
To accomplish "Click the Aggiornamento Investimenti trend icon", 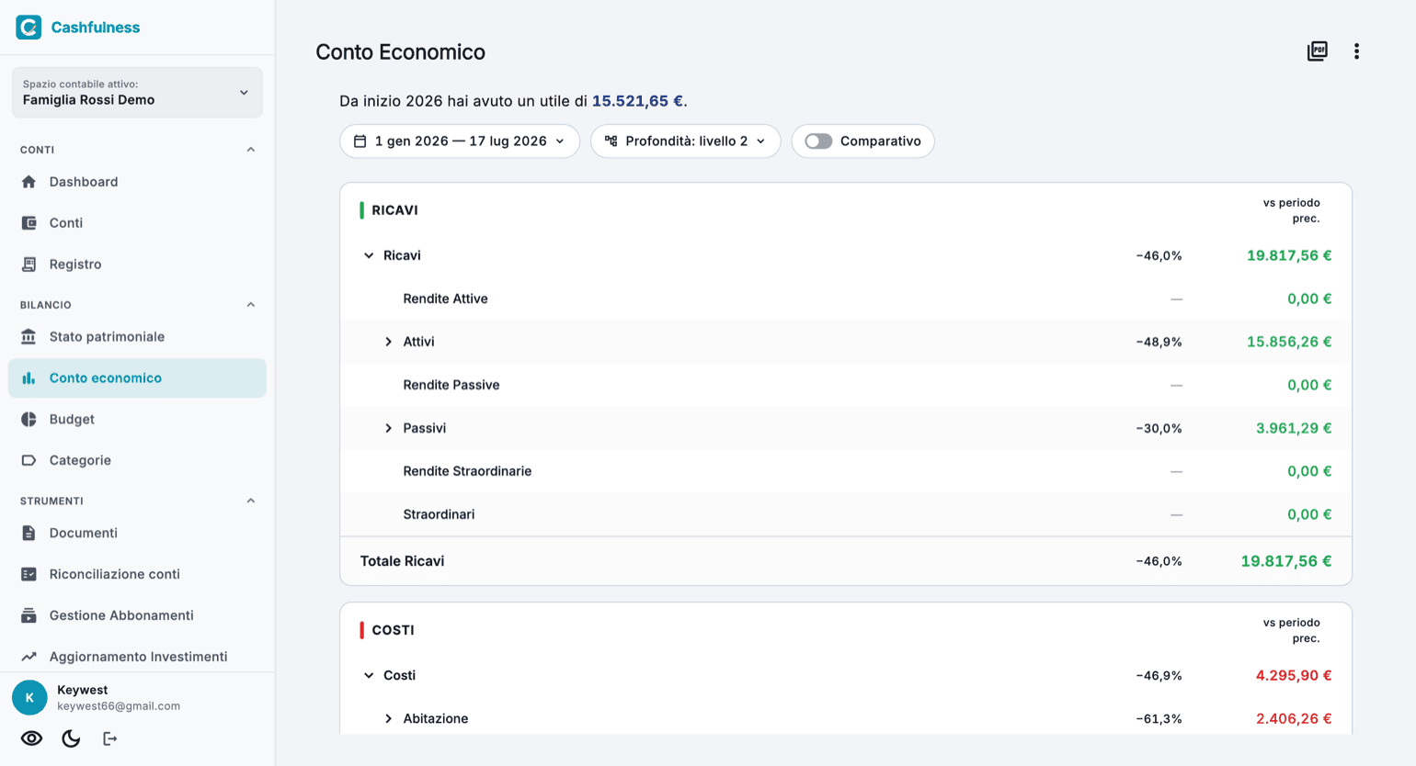I will (x=29, y=657).
